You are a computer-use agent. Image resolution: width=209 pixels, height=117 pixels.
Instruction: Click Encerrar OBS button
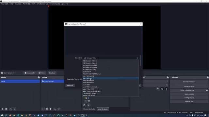pos(189,101)
